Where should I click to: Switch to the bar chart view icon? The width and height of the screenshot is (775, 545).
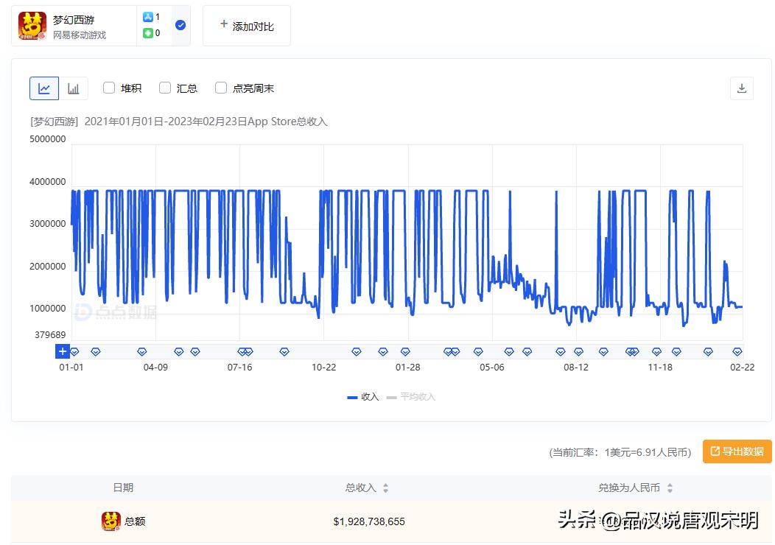point(73,88)
